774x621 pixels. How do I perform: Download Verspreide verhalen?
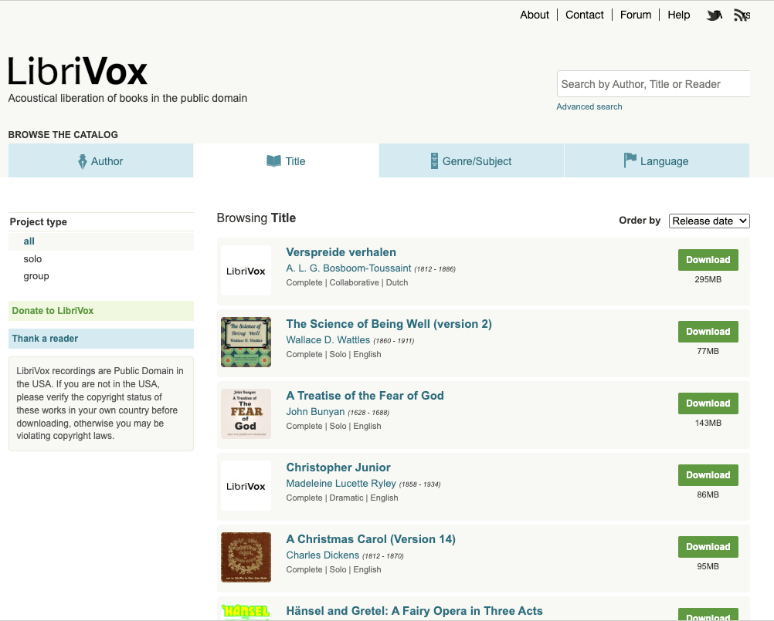pos(708,260)
